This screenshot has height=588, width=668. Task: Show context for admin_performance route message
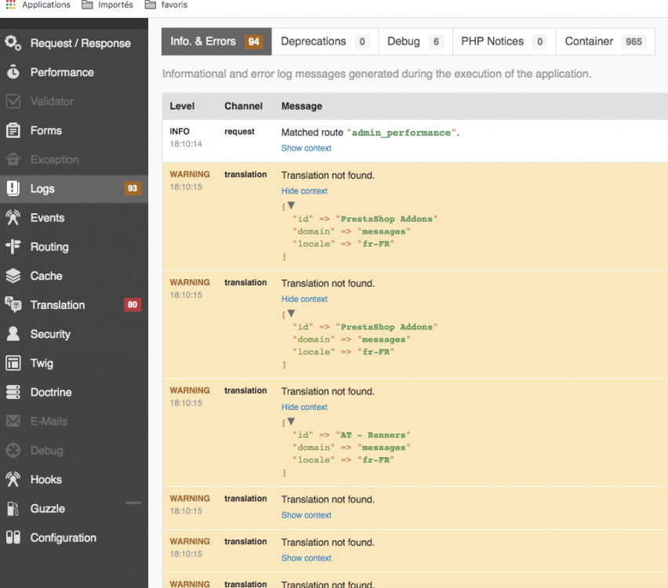(x=306, y=148)
